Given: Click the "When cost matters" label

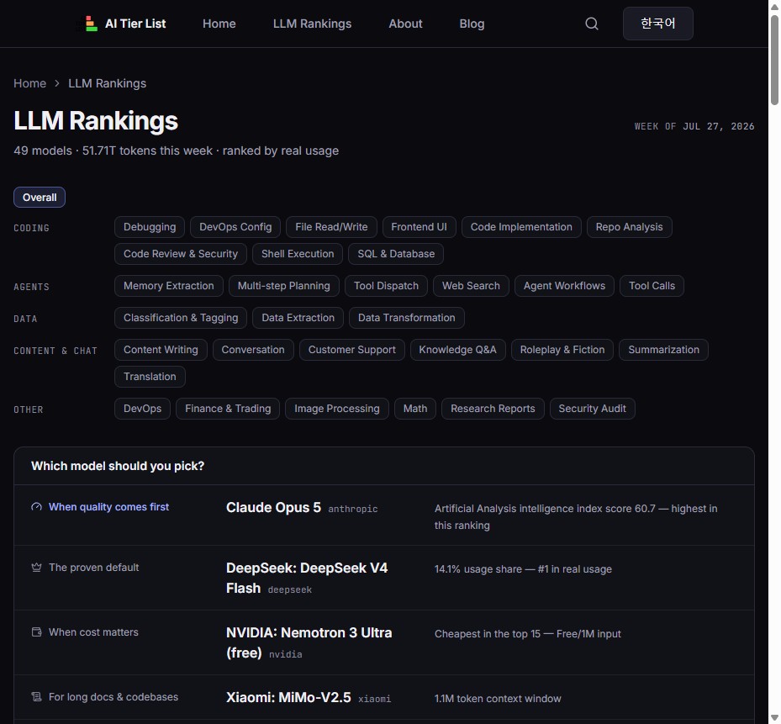Looking at the screenshot, I should [x=93, y=632].
